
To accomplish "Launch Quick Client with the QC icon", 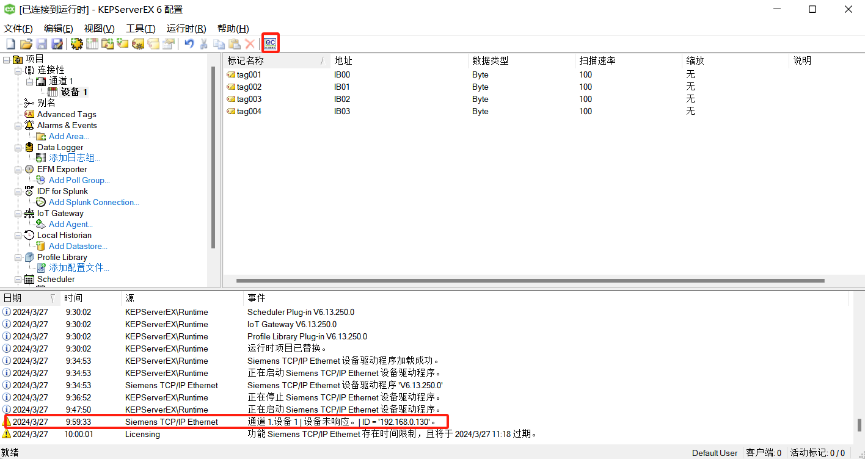I will [270, 43].
